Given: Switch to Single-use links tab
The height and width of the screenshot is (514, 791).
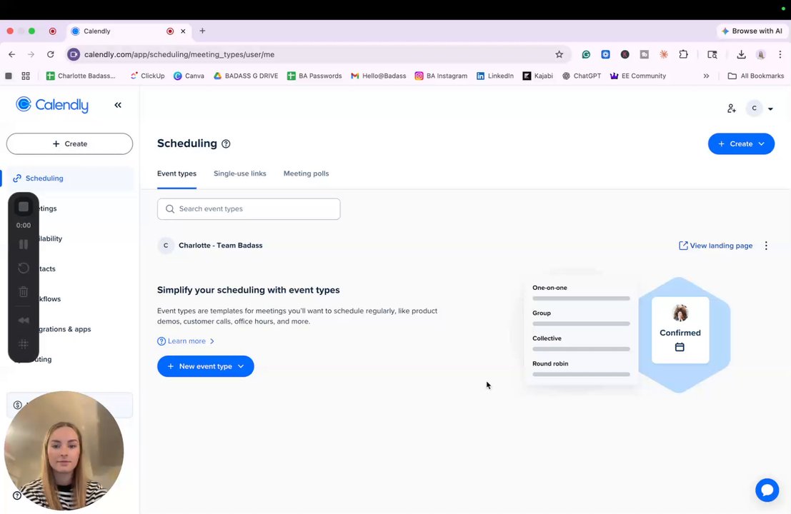Looking at the screenshot, I should coord(239,173).
